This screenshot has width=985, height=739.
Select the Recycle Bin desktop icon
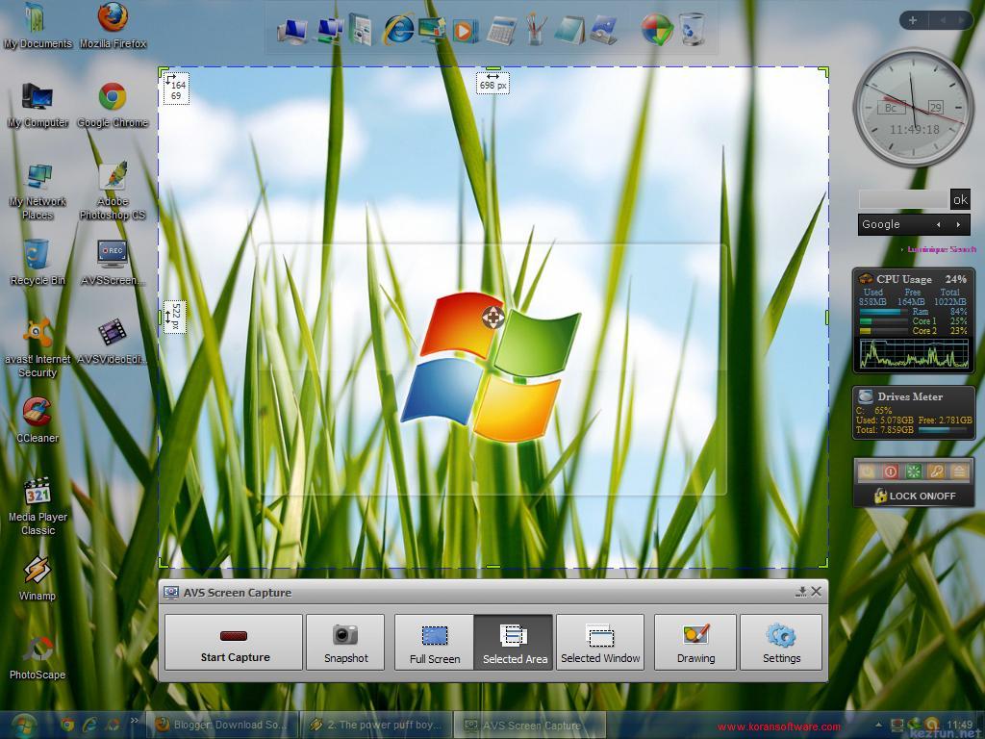[x=38, y=263]
